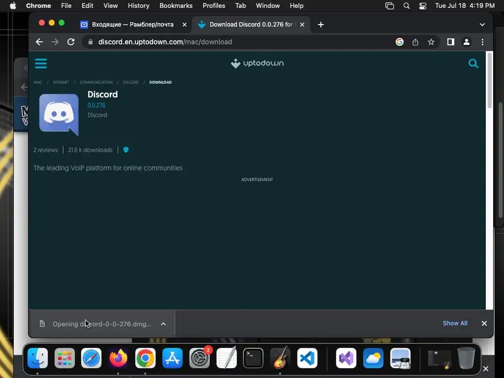Bookmark this page with star icon
Screen dimensions: 504x378
431,42
